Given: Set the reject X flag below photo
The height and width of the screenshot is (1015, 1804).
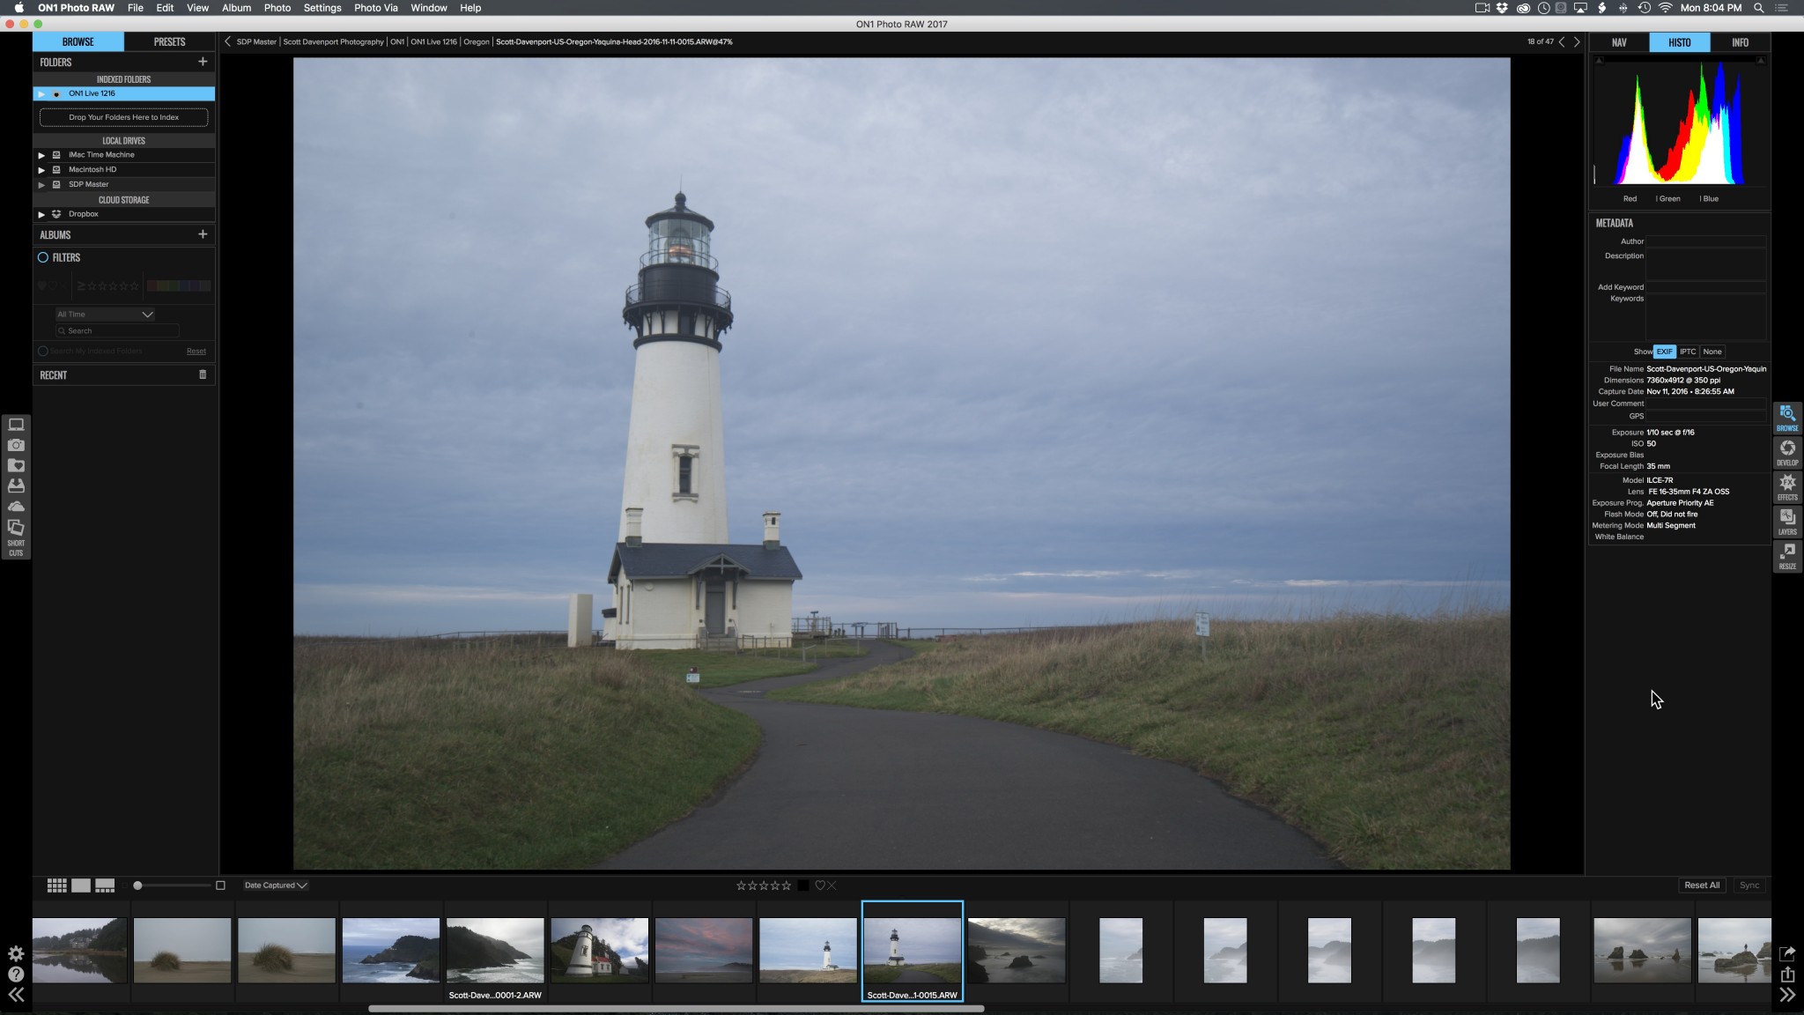Looking at the screenshot, I should (832, 885).
